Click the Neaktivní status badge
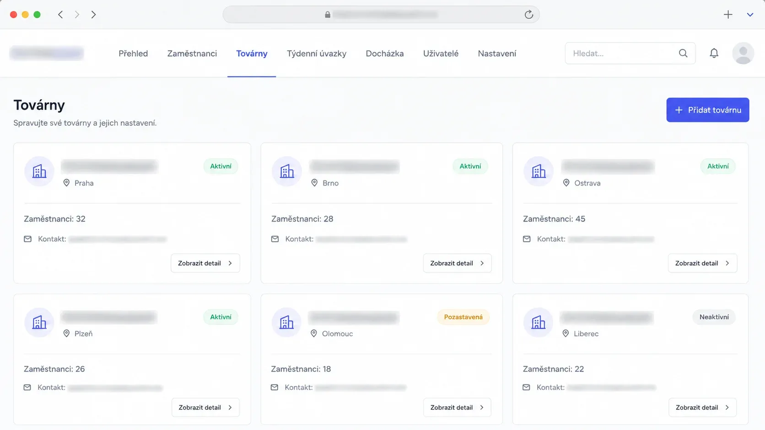 [x=714, y=317]
